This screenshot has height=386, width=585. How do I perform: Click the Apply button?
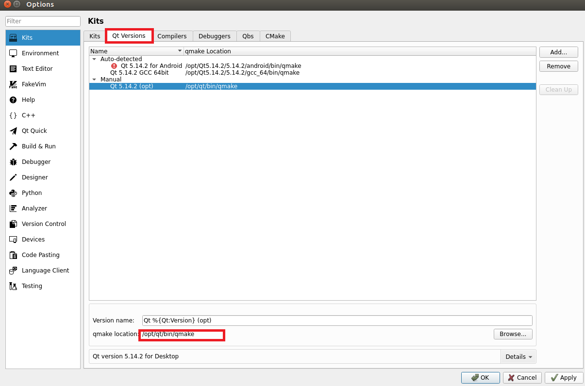564,377
